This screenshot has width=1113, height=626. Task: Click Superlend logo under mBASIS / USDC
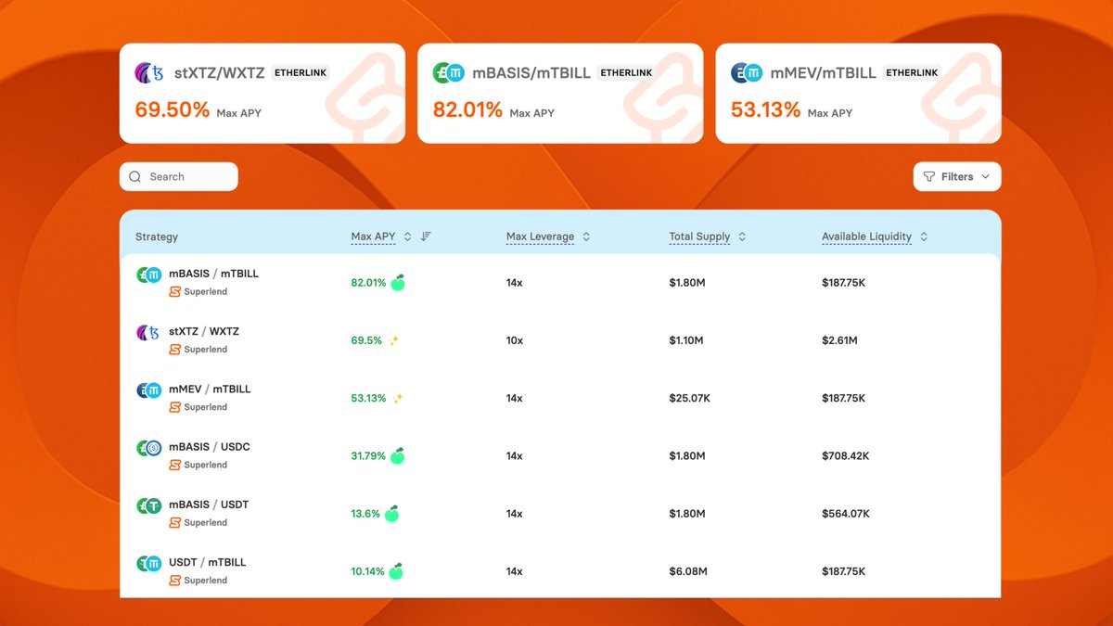tap(174, 465)
